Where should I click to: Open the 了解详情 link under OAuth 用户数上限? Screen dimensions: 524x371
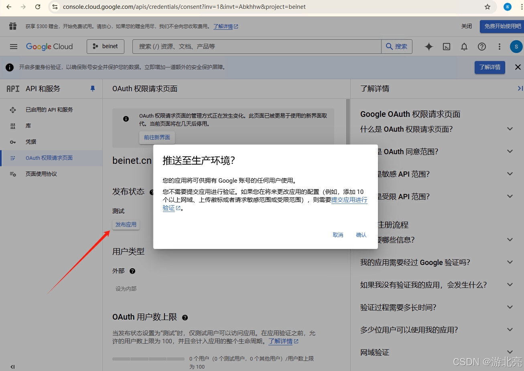pos(283,341)
